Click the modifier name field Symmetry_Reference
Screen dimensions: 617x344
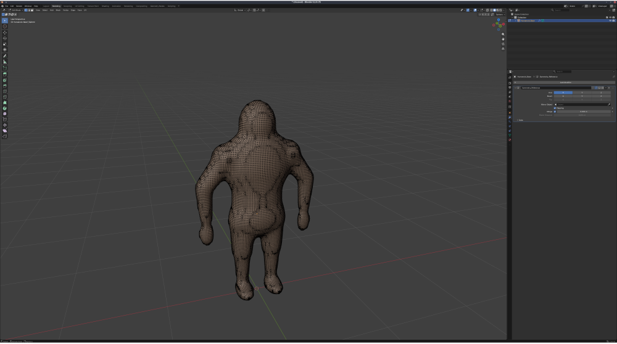tap(556, 88)
